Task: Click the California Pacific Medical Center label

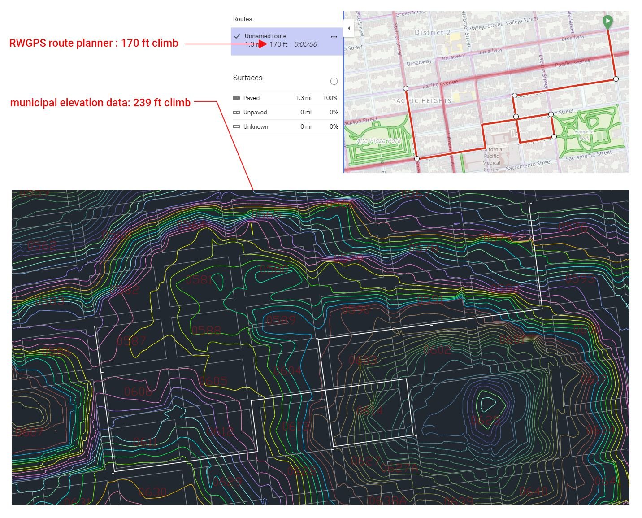Action: pyautogui.click(x=491, y=159)
